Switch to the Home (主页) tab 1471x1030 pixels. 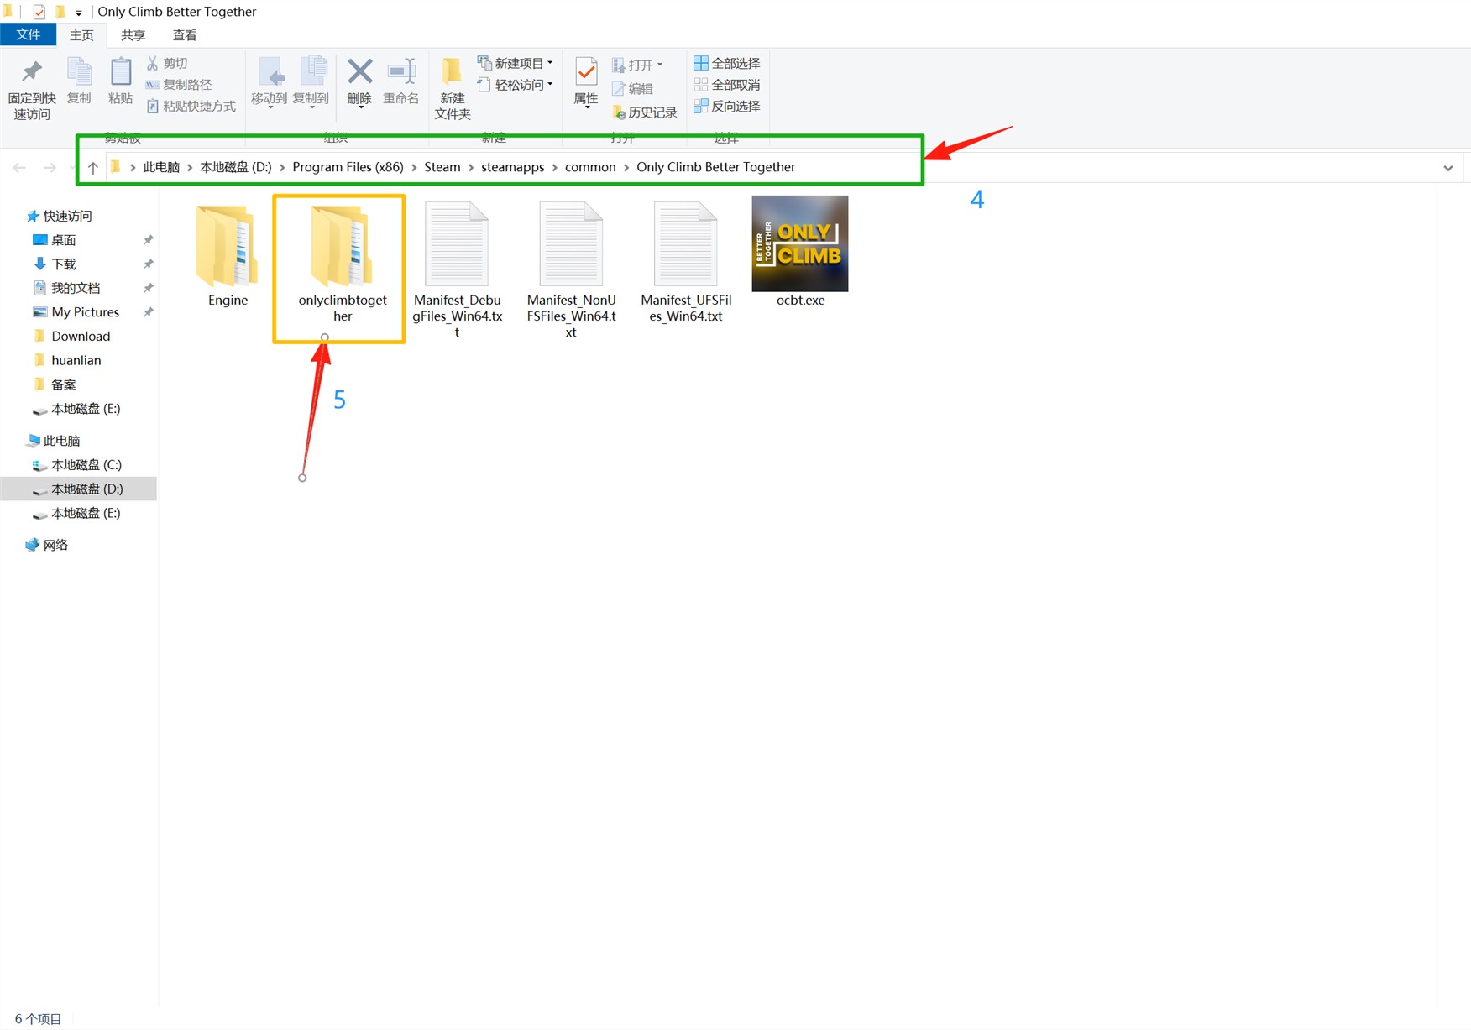[81, 35]
